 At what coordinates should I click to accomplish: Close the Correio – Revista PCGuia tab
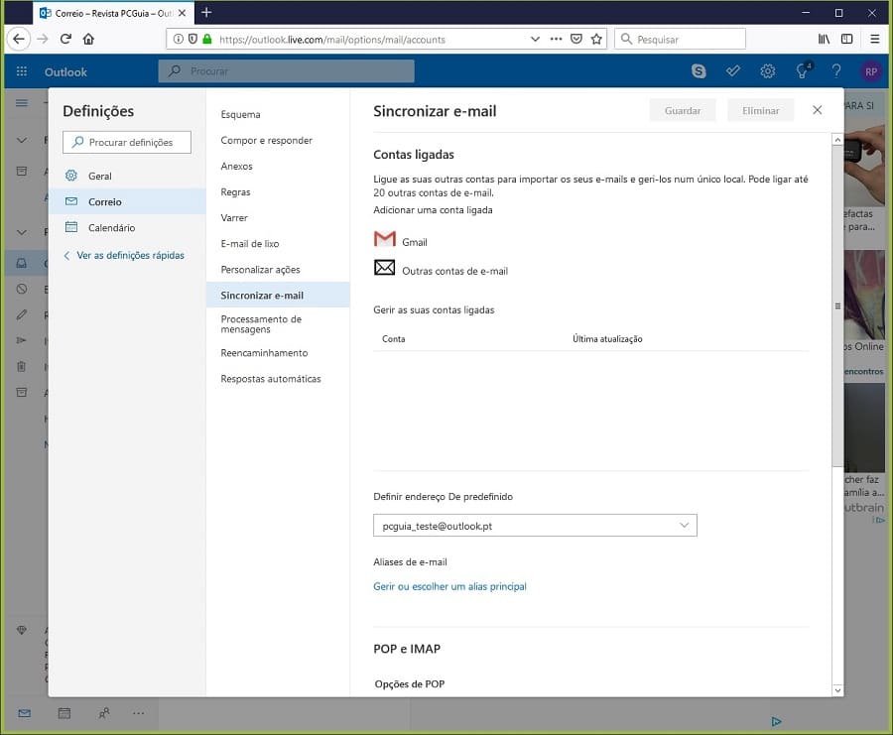pos(182,13)
